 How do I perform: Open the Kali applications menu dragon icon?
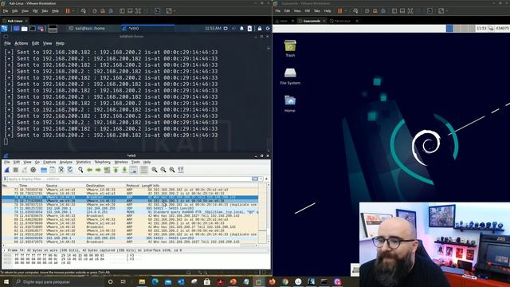(x=4, y=29)
